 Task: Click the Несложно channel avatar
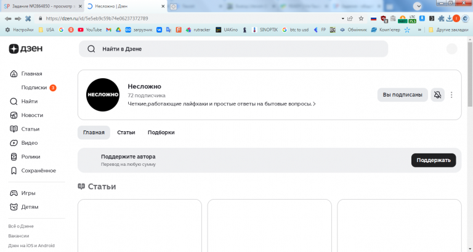click(x=103, y=95)
